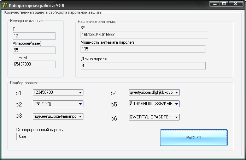Image resolution: width=246 pixels, height=160 pixels.
Task: Click the Мощность алфавита паролей field
Action: [143, 49]
